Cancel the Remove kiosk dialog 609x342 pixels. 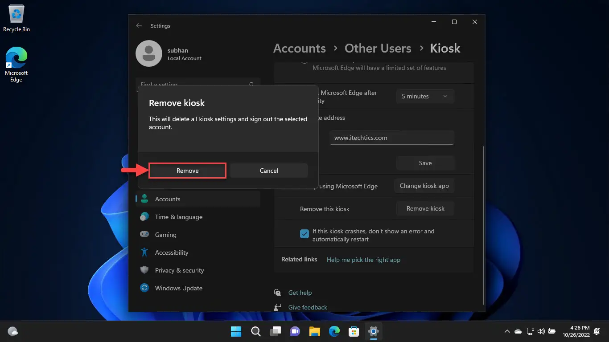tap(269, 171)
